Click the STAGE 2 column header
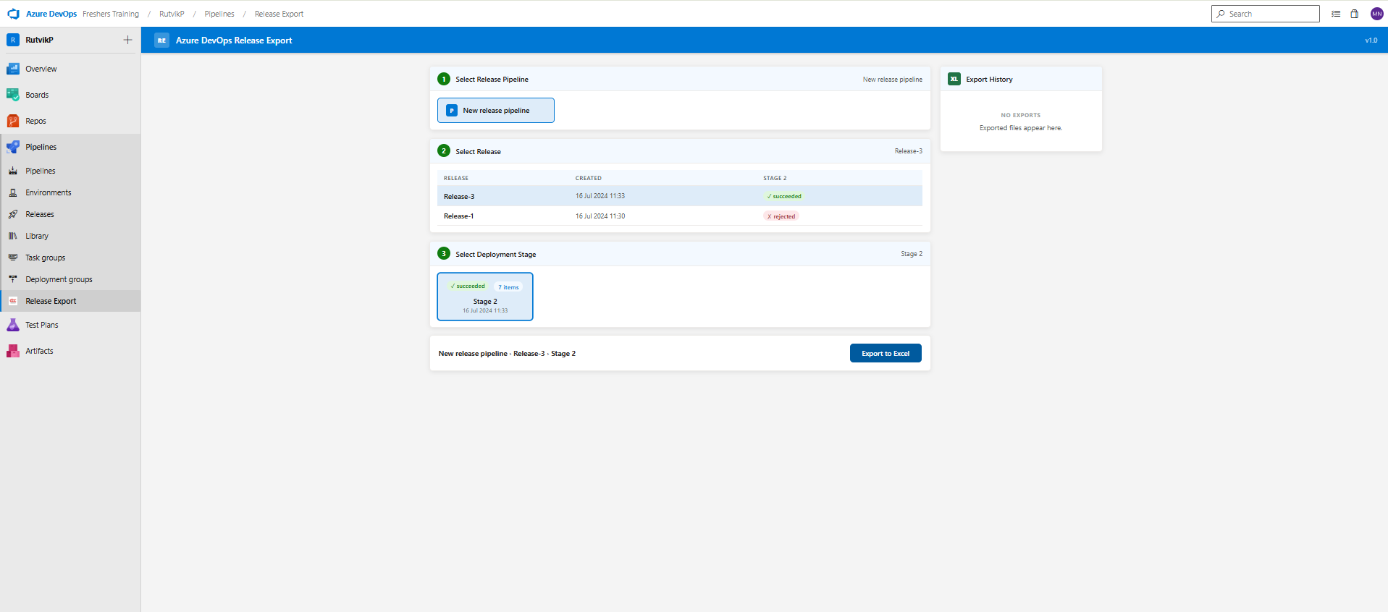This screenshot has width=1388, height=612. [775, 178]
